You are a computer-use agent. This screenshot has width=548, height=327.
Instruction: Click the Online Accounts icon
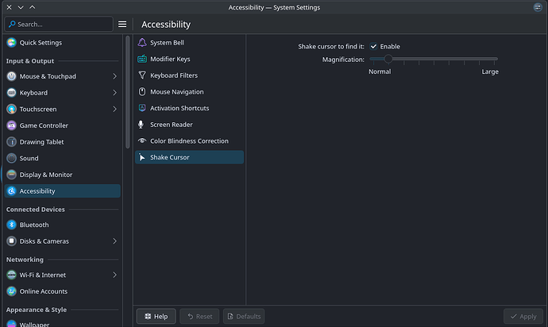[x=12, y=291]
